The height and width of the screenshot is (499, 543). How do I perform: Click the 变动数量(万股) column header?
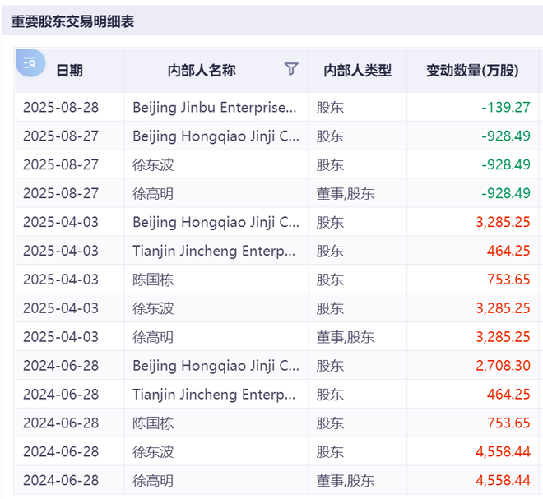[x=472, y=71]
